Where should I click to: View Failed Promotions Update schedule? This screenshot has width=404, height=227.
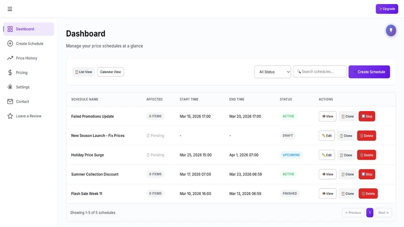click(327, 117)
